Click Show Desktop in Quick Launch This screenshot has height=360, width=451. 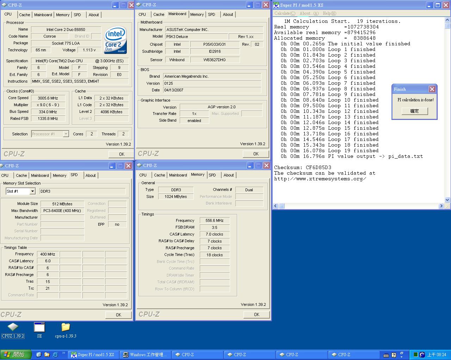[38, 355]
